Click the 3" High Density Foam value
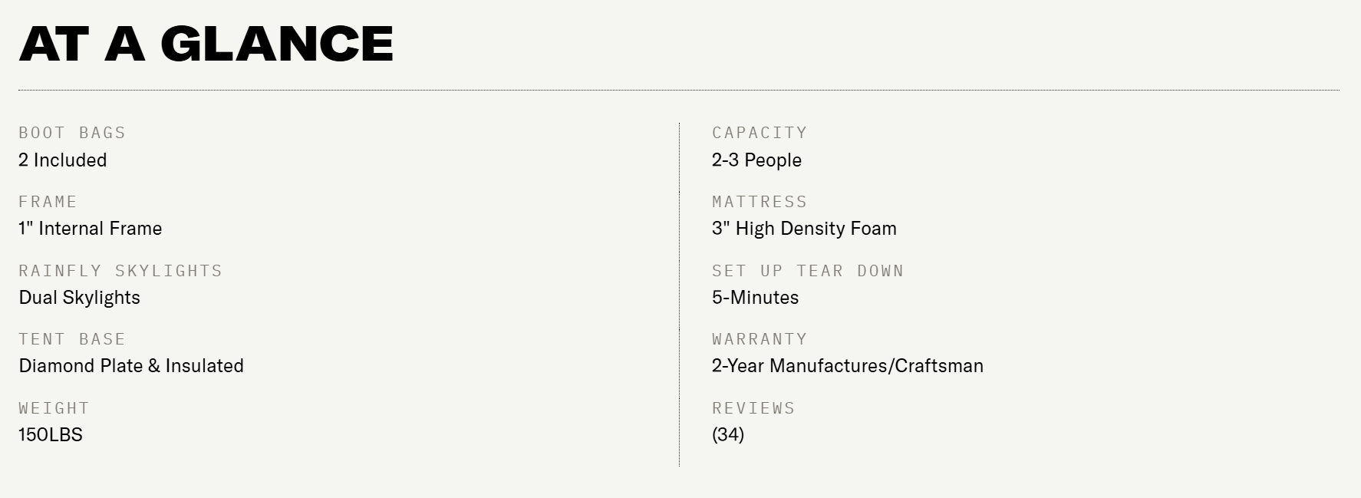Viewport: 1361px width, 498px height. pyautogui.click(x=804, y=229)
